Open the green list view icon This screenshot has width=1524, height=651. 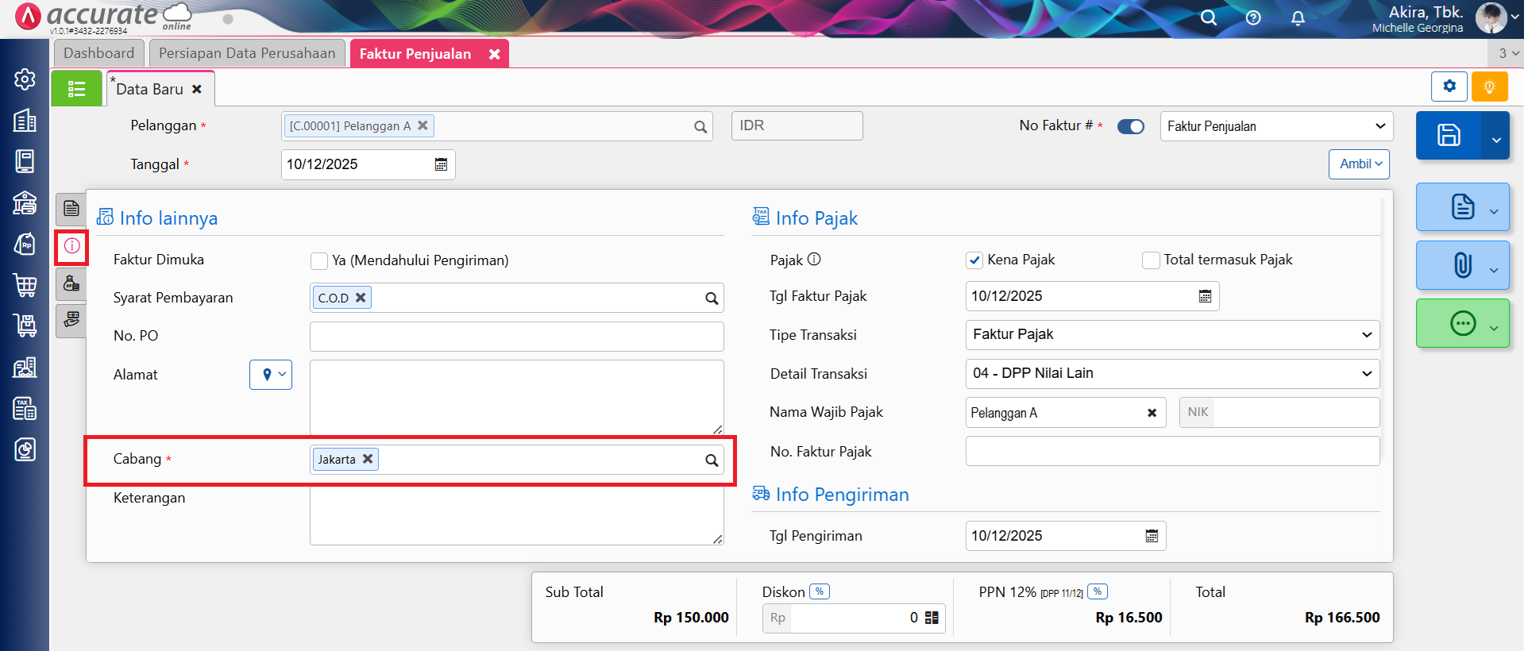tap(76, 89)
